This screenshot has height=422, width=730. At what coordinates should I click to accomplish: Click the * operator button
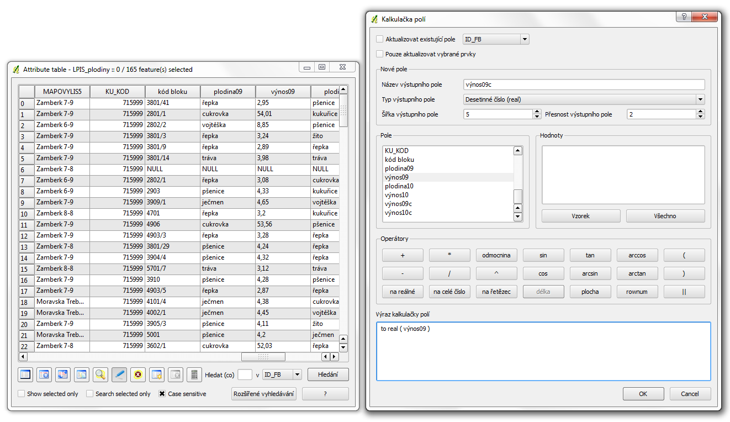tap(449, 255)
